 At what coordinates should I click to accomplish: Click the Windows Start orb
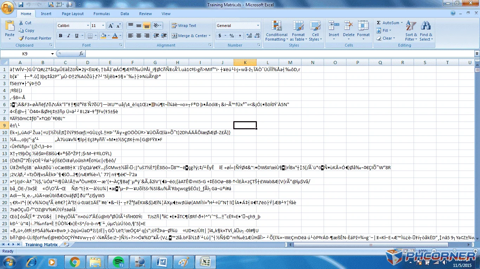[9, 262]
